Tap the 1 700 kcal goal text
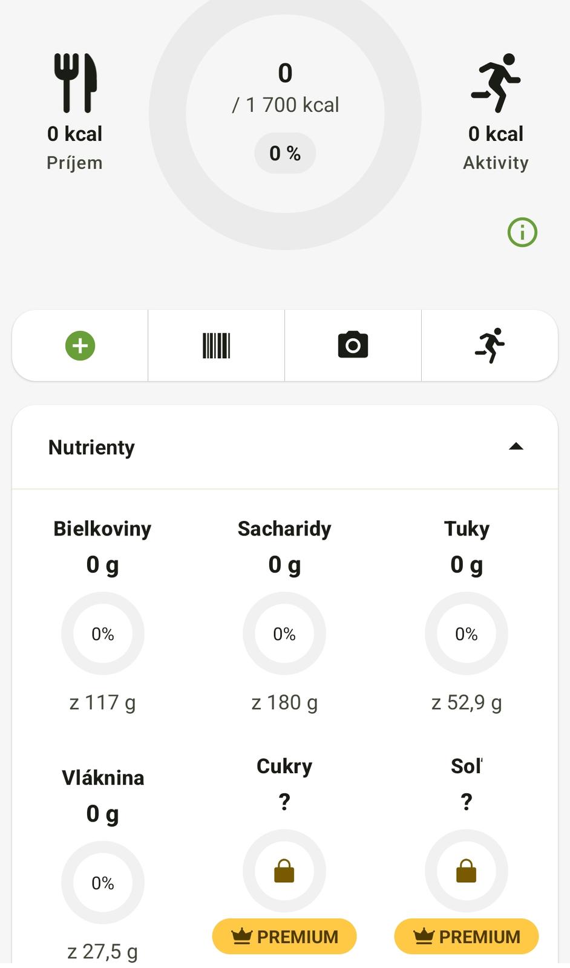The width and height of the screenshot is (570, 968). 286,105
